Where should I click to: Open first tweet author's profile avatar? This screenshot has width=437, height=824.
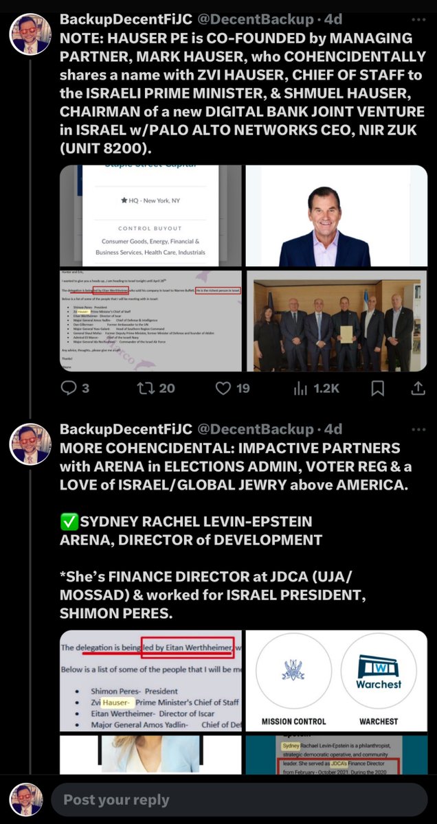point(30,33)
